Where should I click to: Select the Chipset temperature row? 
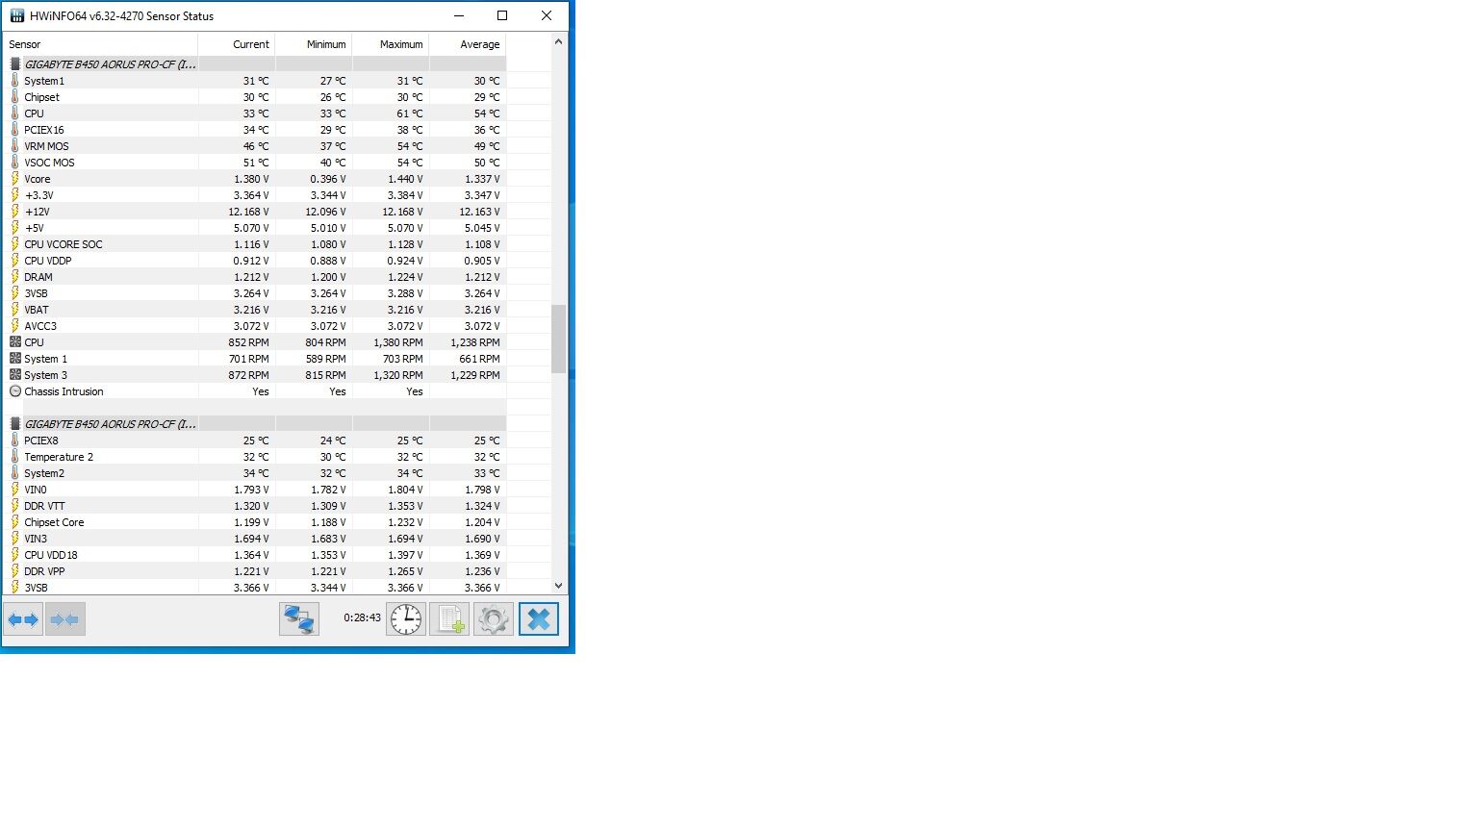click(255, 97)
